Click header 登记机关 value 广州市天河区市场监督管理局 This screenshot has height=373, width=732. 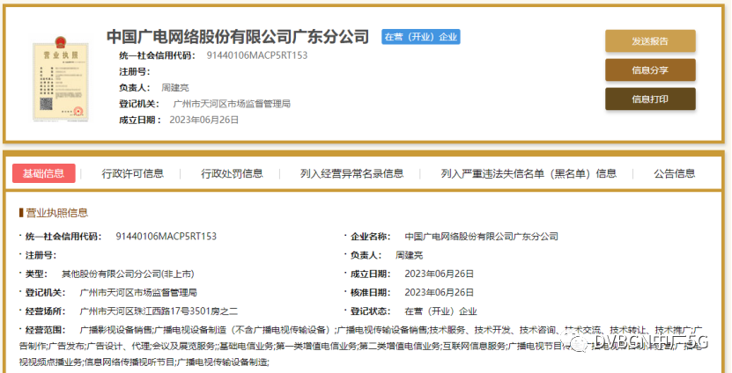coord(232,104)
